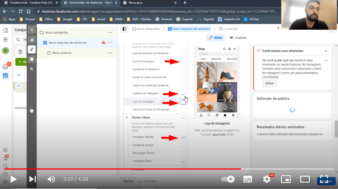338x189 pixels.
Task: Open the notifications gauge icon with red badge
Action: 6,66
